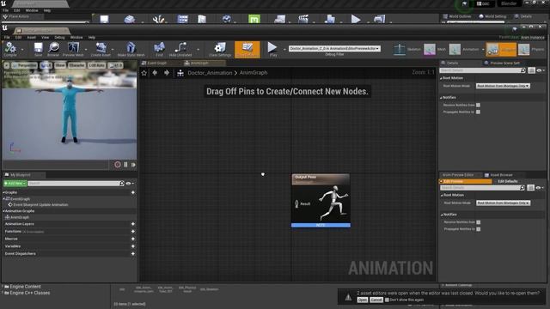The width and height of the screenshot is (550, 309).
Task: Pause the preview viewport animation
Action: coord(126,164)
